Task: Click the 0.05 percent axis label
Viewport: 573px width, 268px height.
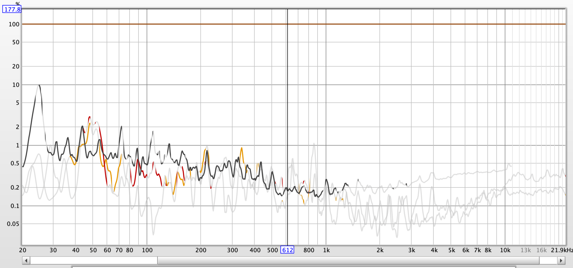Action: [13, 224]
